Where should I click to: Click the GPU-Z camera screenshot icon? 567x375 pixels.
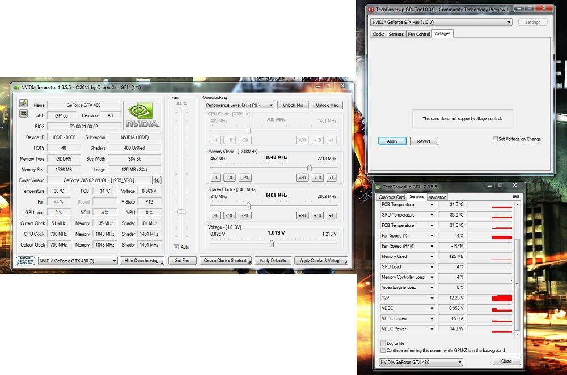(x=516, y=196)
